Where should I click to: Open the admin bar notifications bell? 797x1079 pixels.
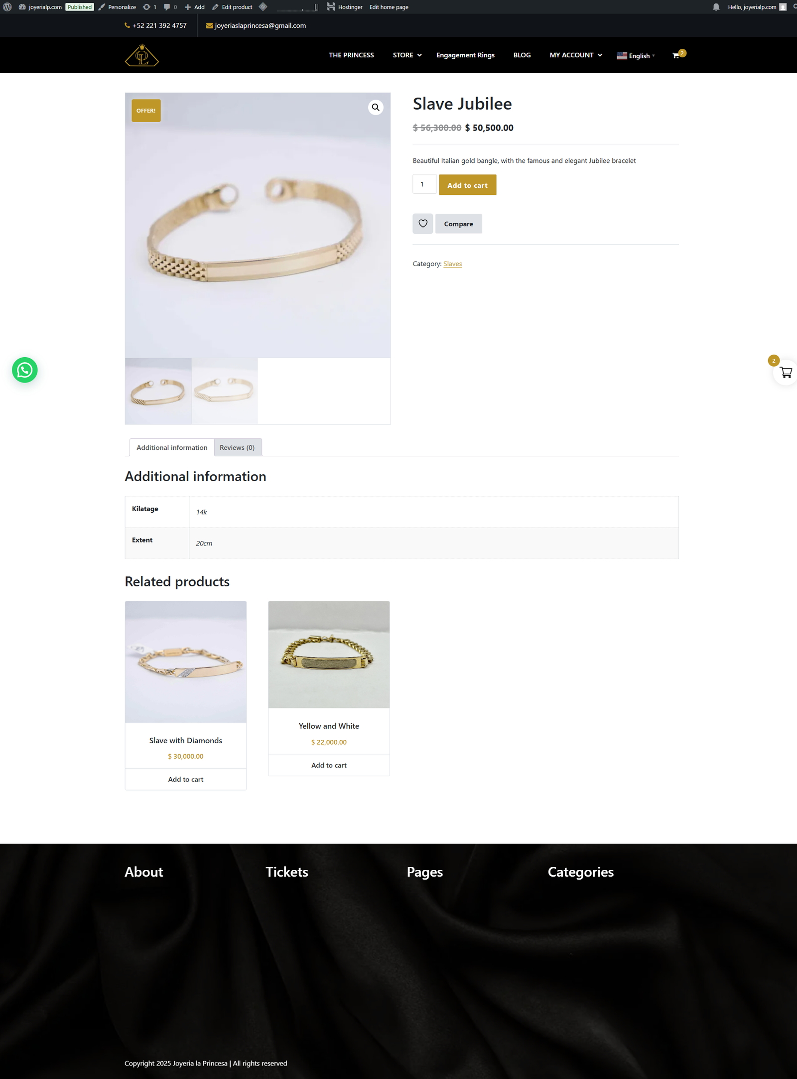[716, 7]
